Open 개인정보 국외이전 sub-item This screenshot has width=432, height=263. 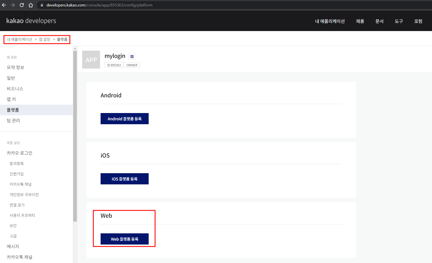tap(24, 194)
